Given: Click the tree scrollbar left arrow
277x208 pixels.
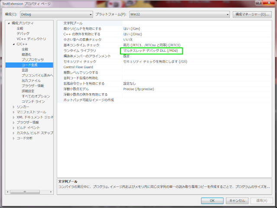Looking at the screenshot, I should pyautogui.click(x=8, y=192).
